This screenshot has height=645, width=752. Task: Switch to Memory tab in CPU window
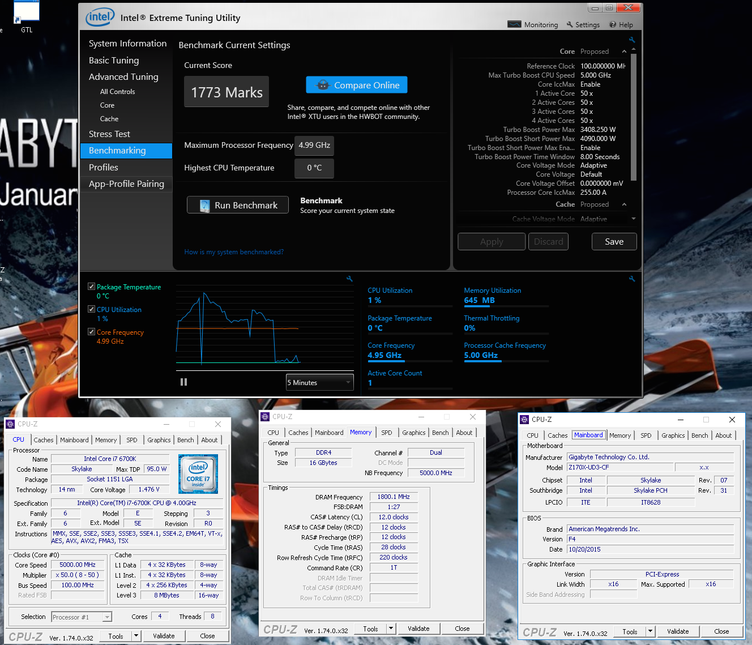[106, 440]
